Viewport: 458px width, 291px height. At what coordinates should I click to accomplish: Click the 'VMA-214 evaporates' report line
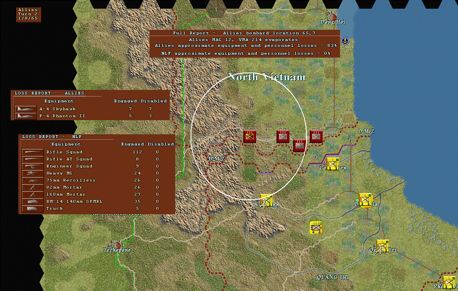(244, 40)
